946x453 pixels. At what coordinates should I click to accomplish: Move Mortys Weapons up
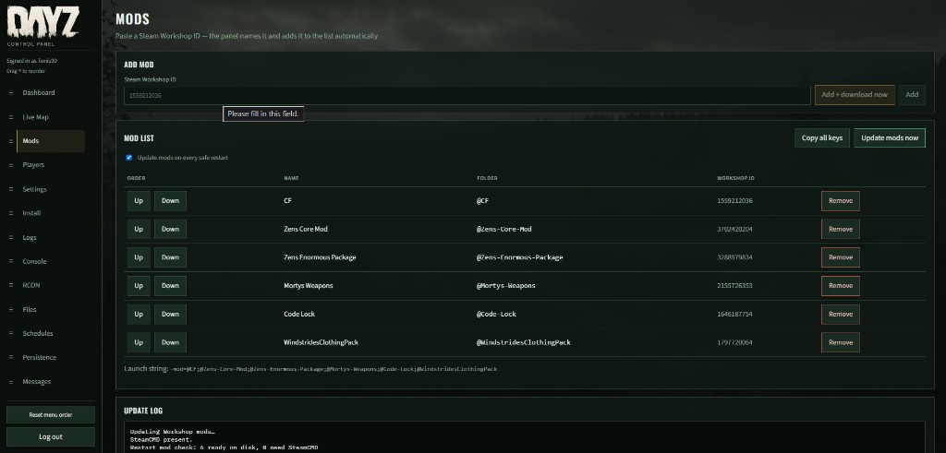[139, 285]
